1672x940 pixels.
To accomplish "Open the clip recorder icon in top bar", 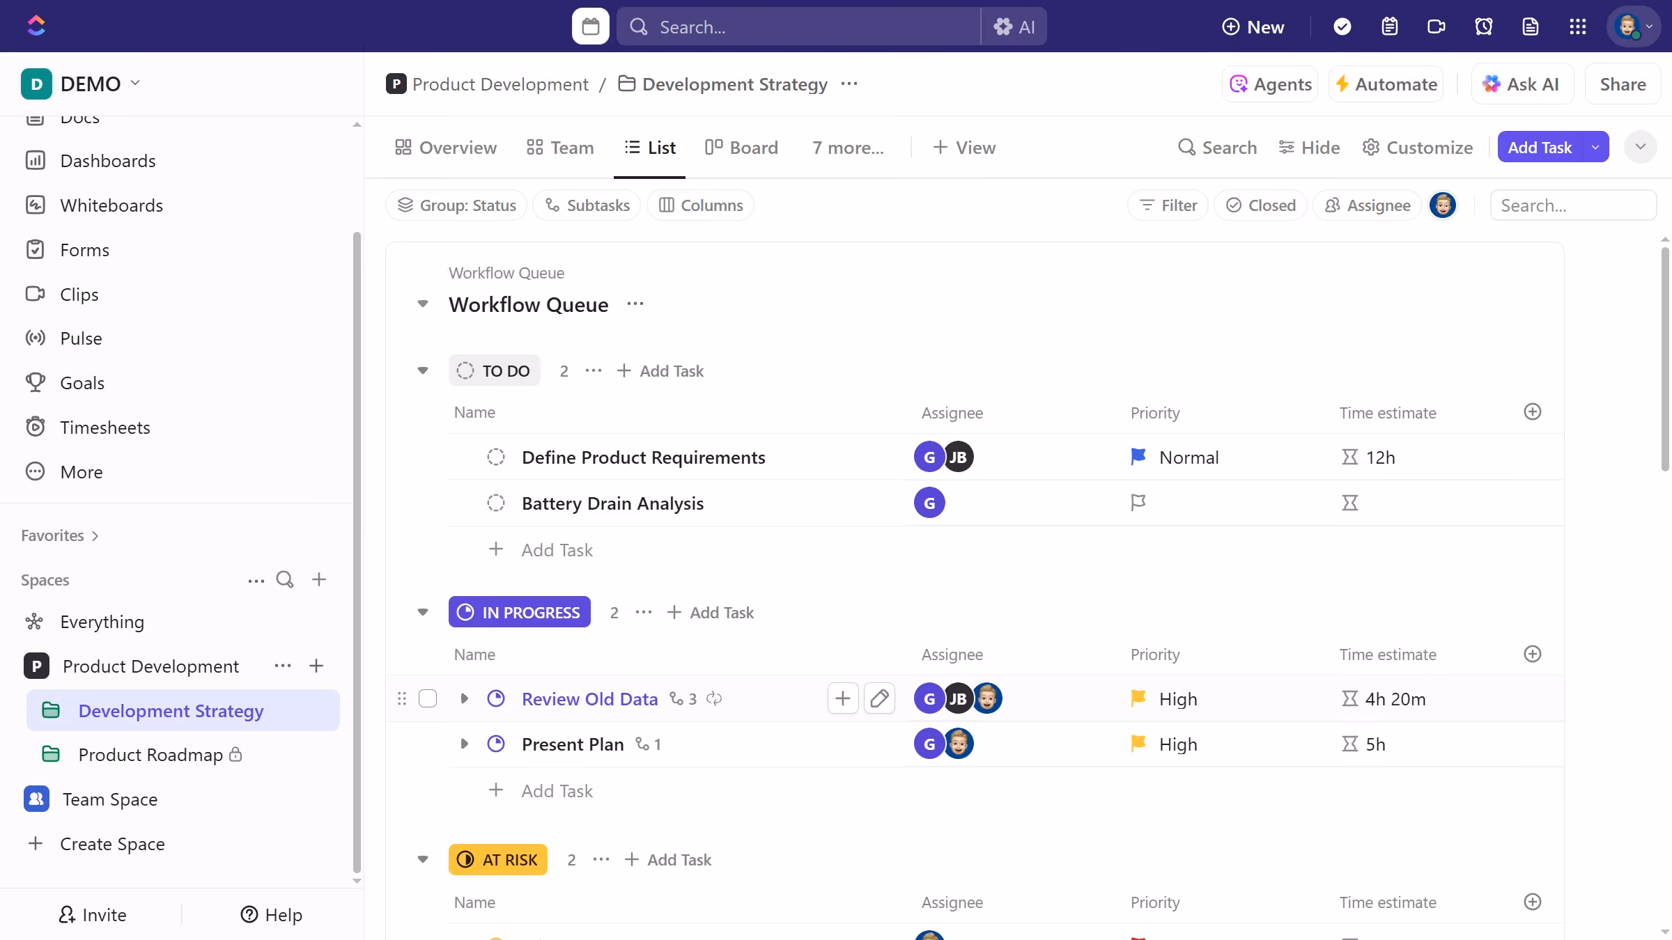I will [x=1436, y=26].
